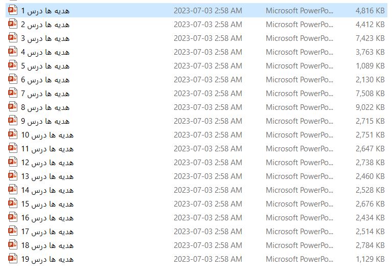This screenshot has height=272, width=392.
Task: Select file name هدیه ها درس 6
Action: [45, 80]
